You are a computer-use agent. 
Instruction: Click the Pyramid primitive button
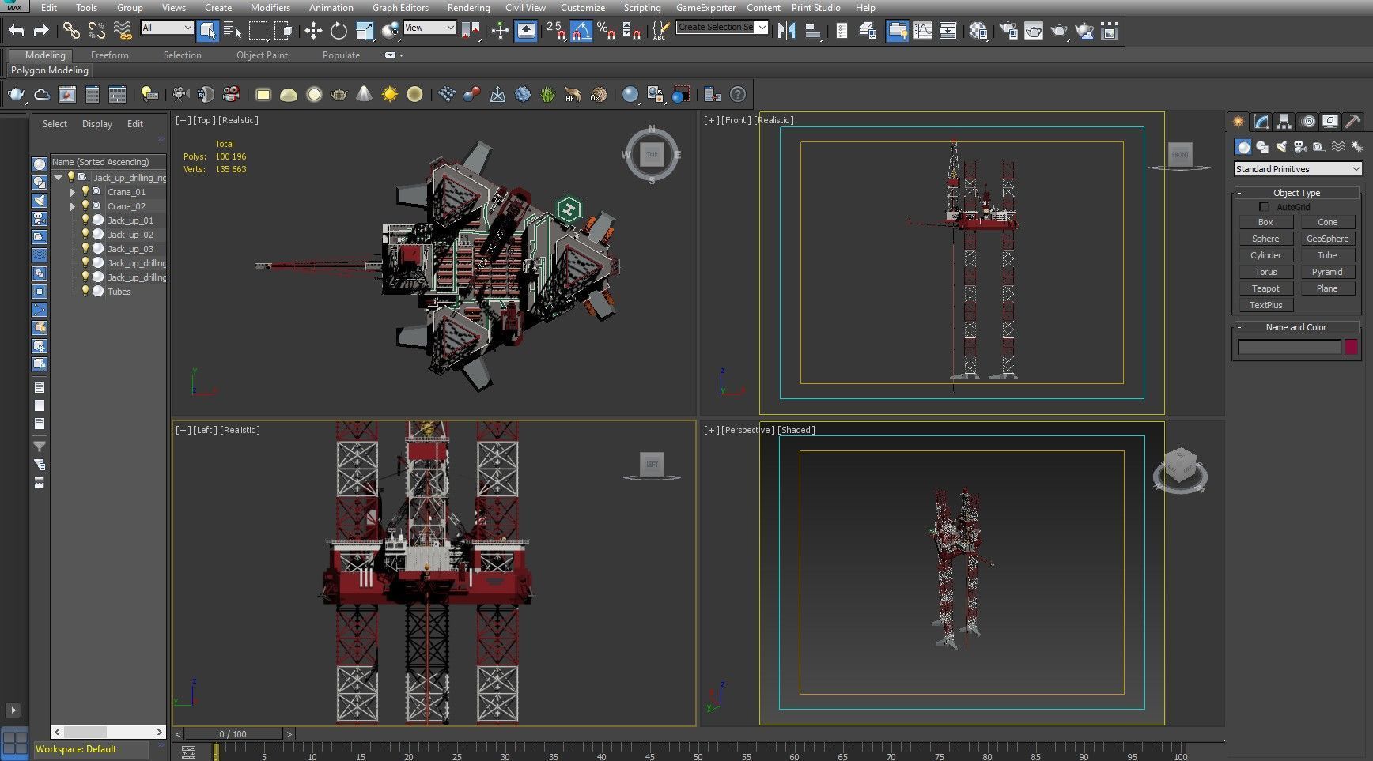tap(1327, 272)
